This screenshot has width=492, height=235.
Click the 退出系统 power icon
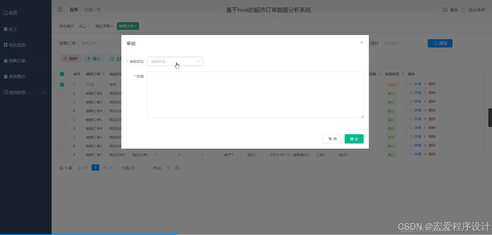pyautogui.click(x=464, y=10)
